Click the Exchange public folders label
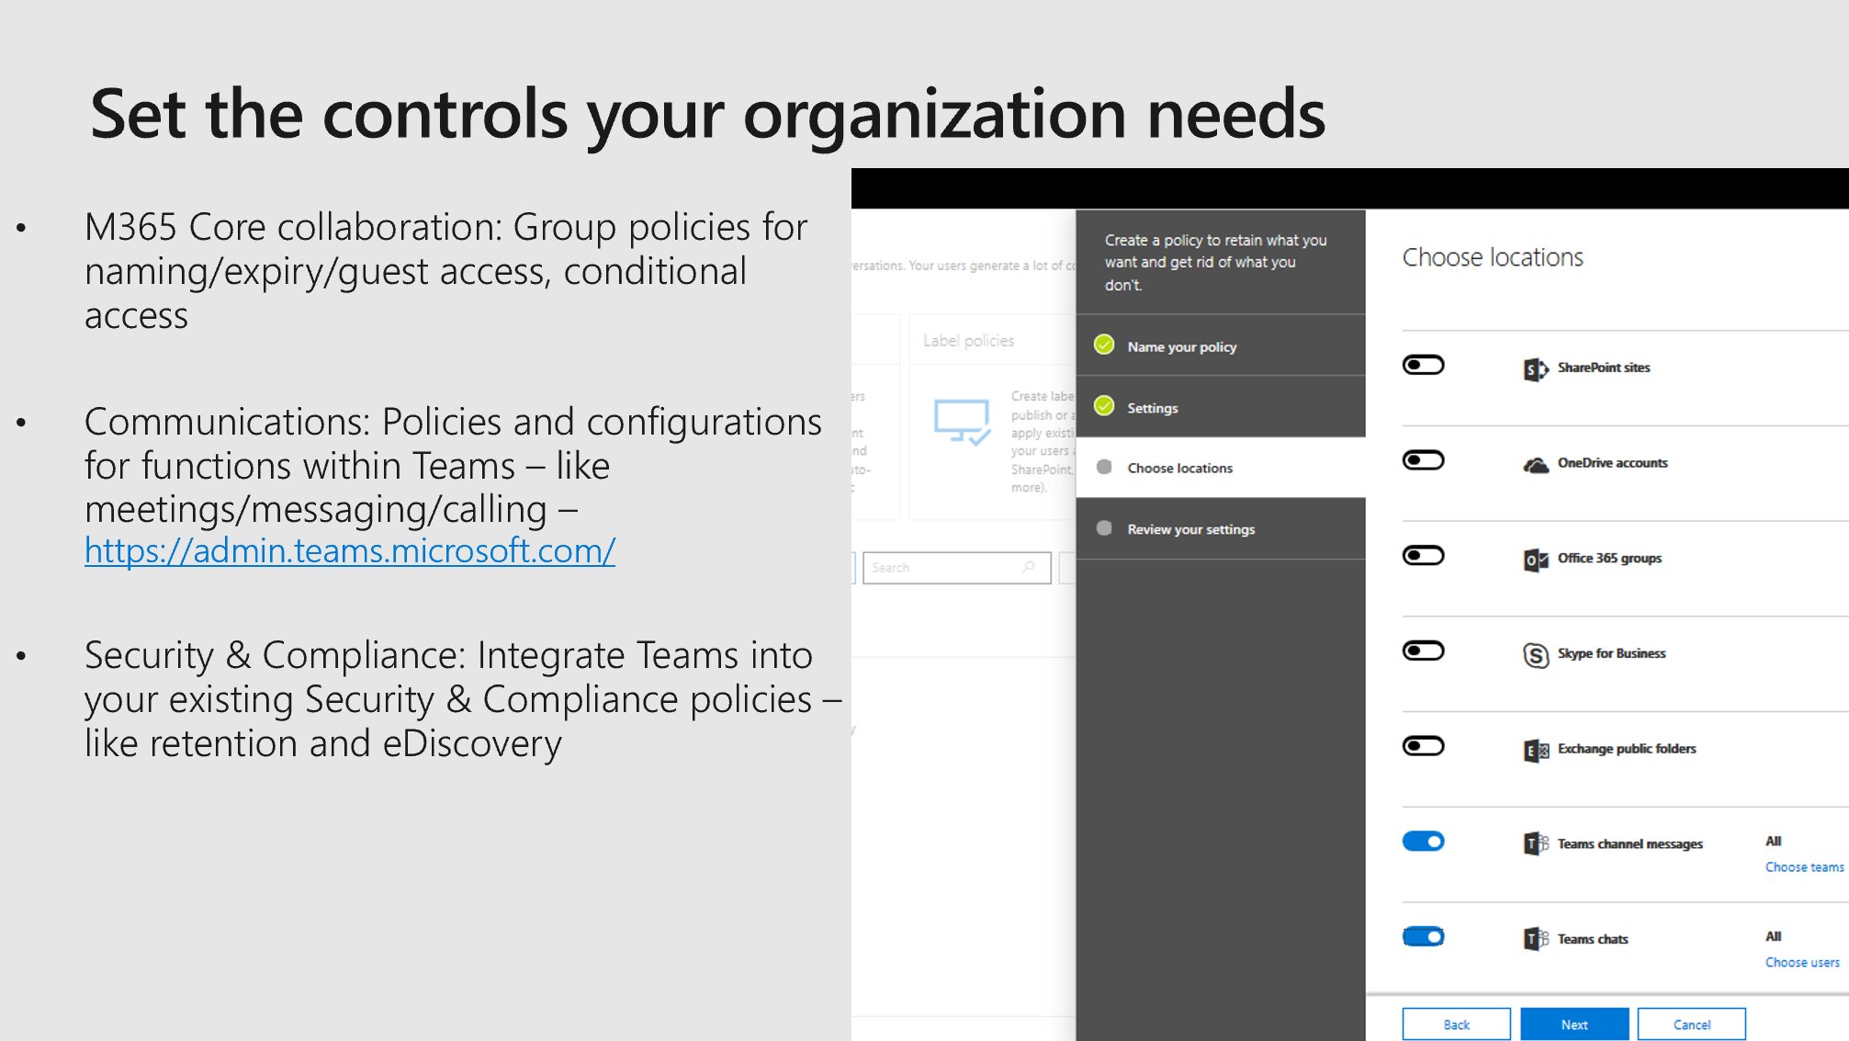The image size is (1849, 1041). pos(1627,749)
